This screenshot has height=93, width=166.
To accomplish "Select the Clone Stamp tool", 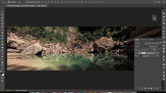I will tap(2, 33).
